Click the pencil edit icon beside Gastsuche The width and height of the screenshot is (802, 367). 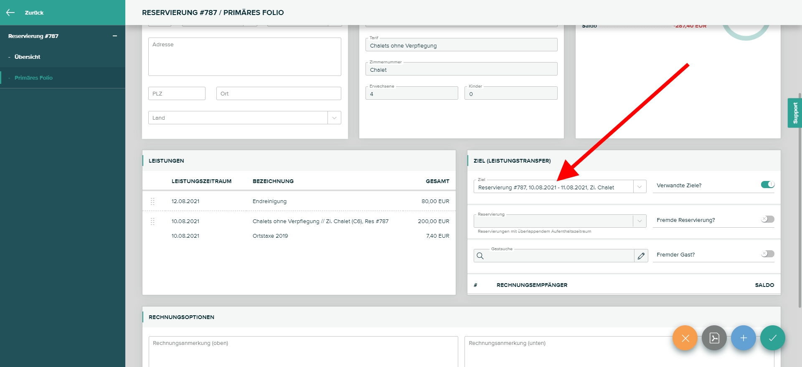click(x=641, y=256)
